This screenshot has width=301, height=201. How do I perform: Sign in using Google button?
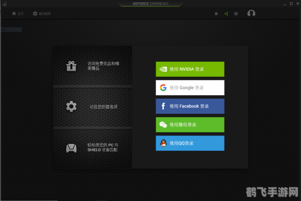(190, 88)
